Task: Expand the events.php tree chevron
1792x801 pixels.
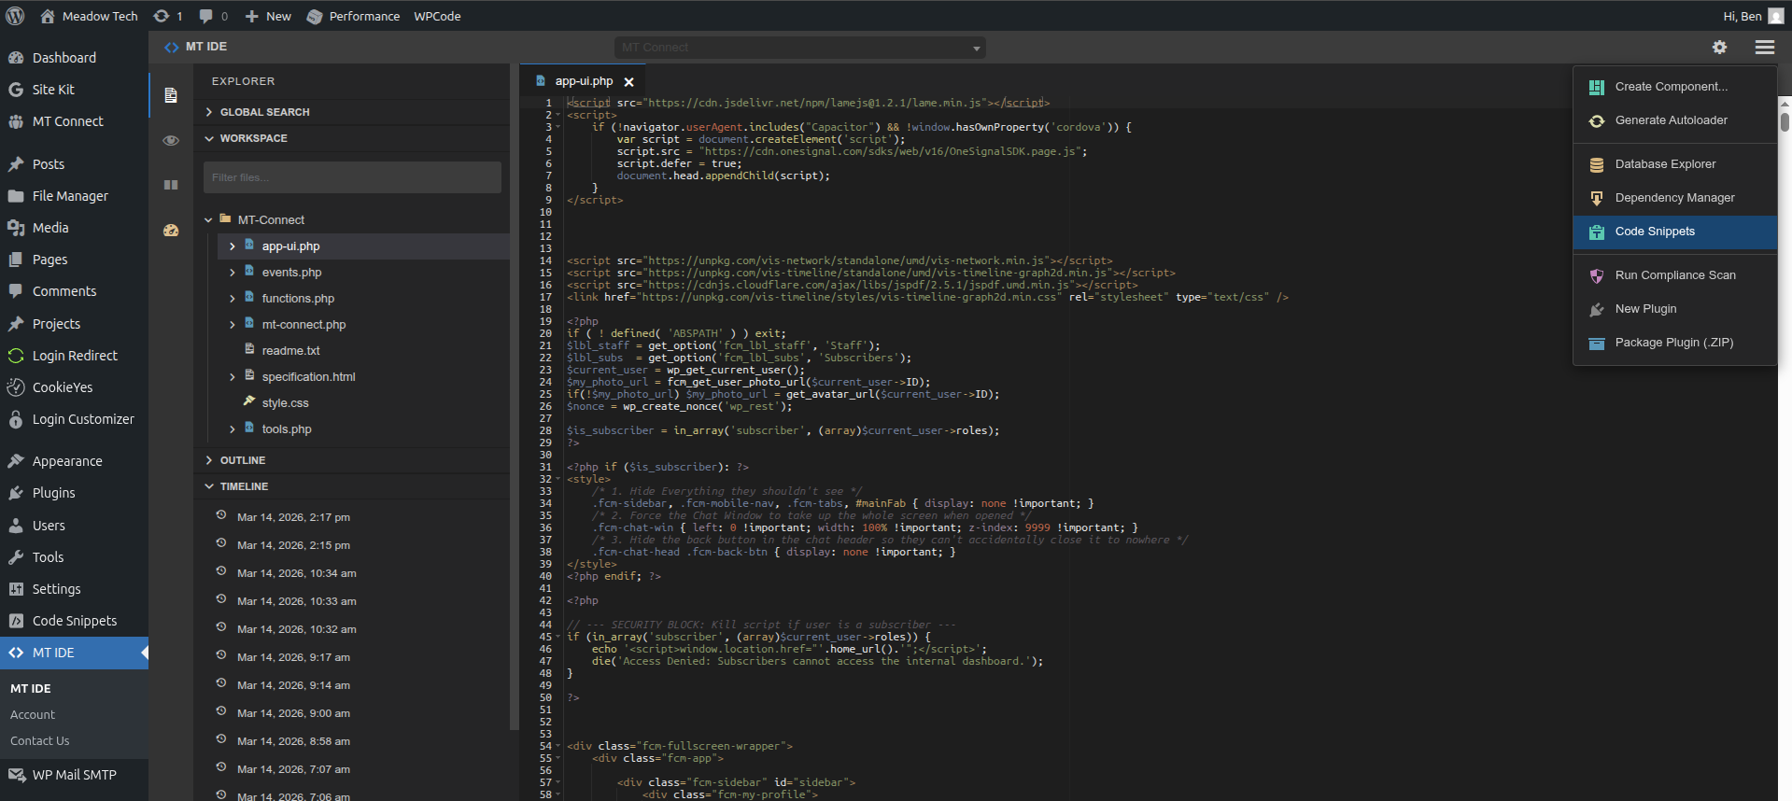Action: pyautogui.click(x=233, y=273)
